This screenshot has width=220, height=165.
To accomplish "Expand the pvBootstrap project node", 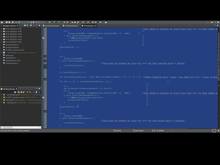I will point(2,53).
